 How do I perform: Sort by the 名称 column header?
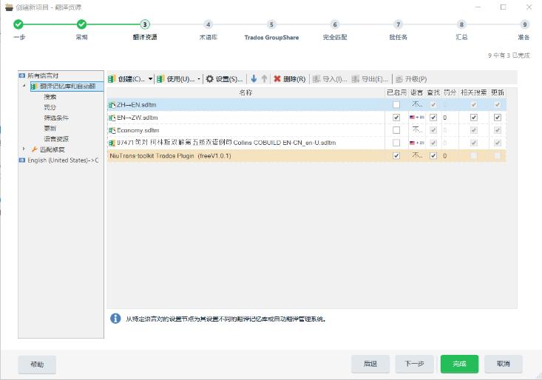click(245, 92)
